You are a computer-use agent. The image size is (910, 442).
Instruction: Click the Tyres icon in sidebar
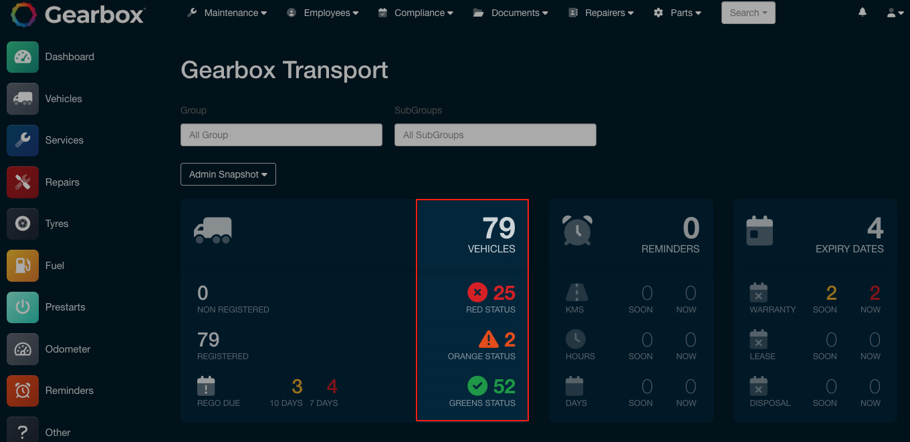23,224
